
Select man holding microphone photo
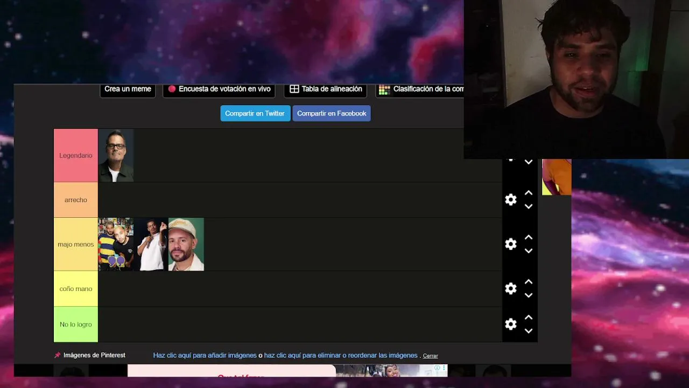click(151, 244)
